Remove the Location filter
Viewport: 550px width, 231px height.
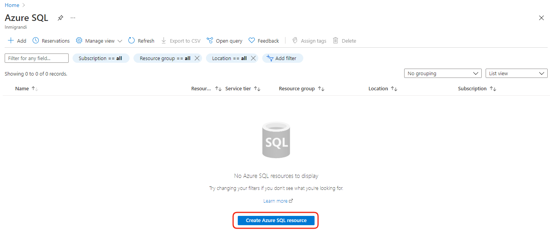[x=253, y=58]
